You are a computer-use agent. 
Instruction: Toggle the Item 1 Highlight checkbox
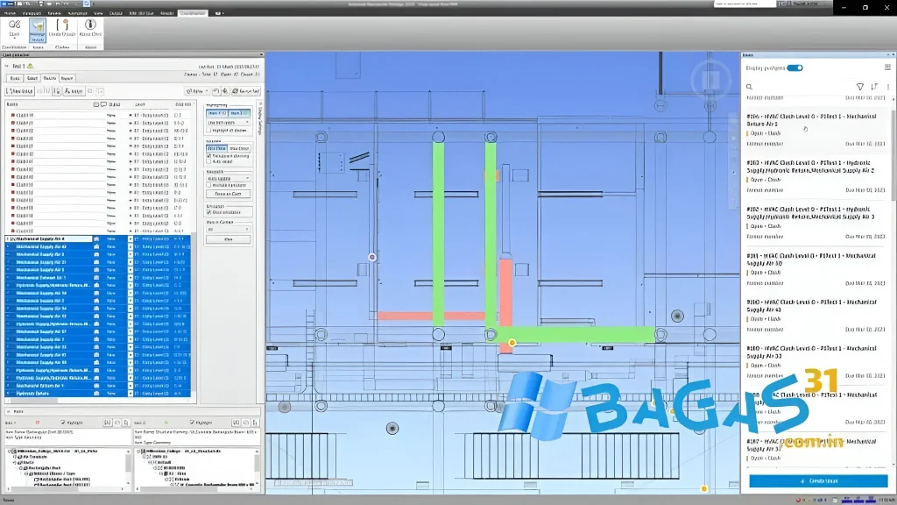click(x=63, y=423)
